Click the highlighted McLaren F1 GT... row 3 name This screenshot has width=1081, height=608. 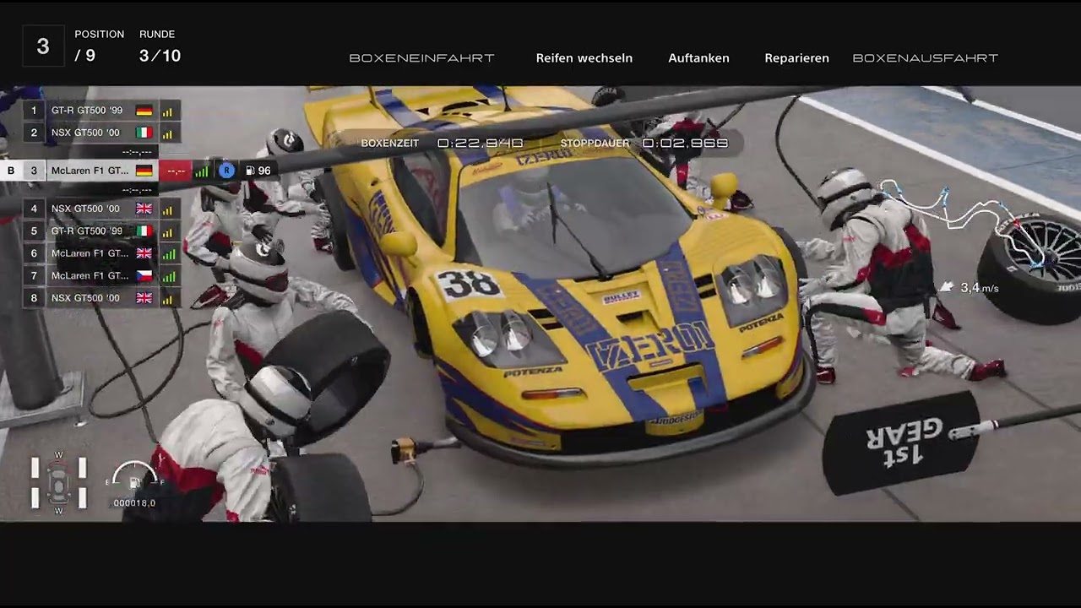[90, 171]
